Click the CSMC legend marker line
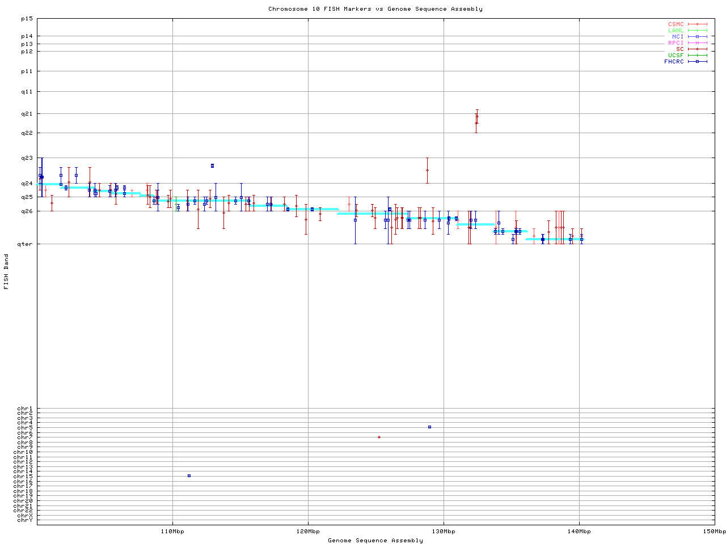 [697, 24]
